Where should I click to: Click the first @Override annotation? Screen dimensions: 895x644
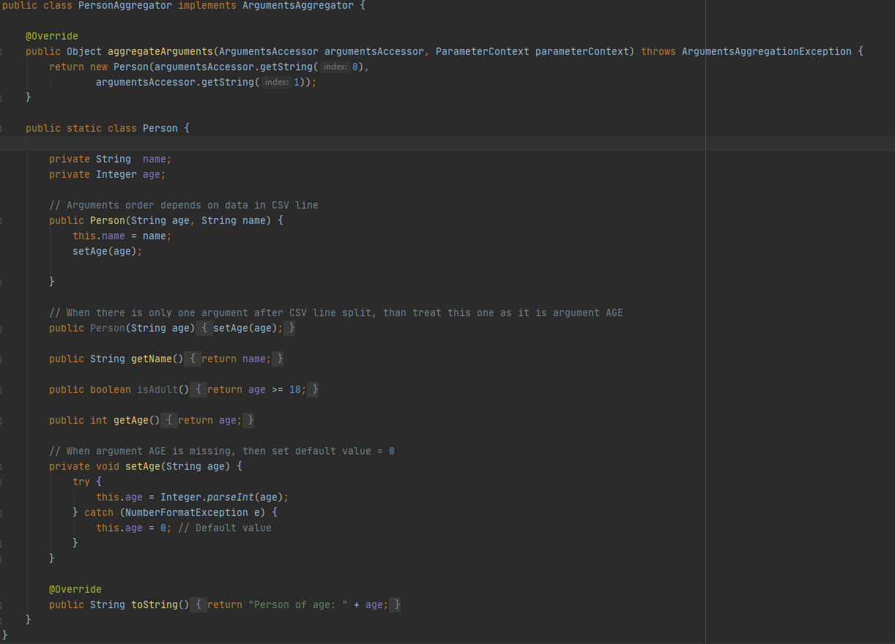click(x=51, y=36)
